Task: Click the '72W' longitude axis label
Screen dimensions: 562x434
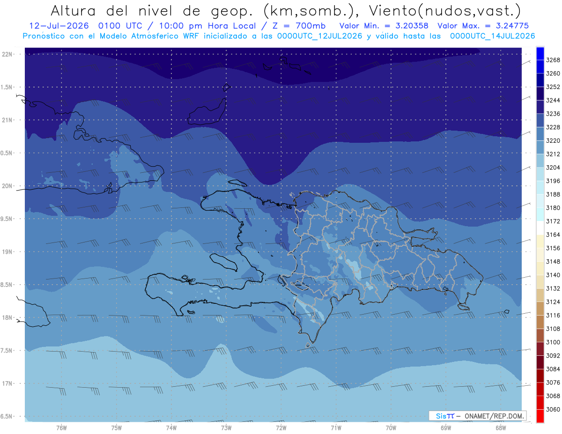Action: pos(281,427)
